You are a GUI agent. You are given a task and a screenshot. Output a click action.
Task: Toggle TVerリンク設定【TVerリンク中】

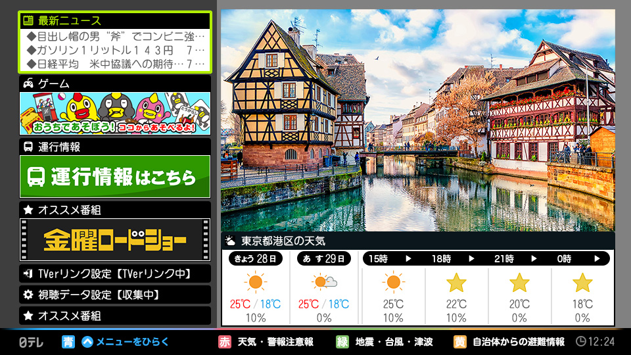(x=115, y=273)
